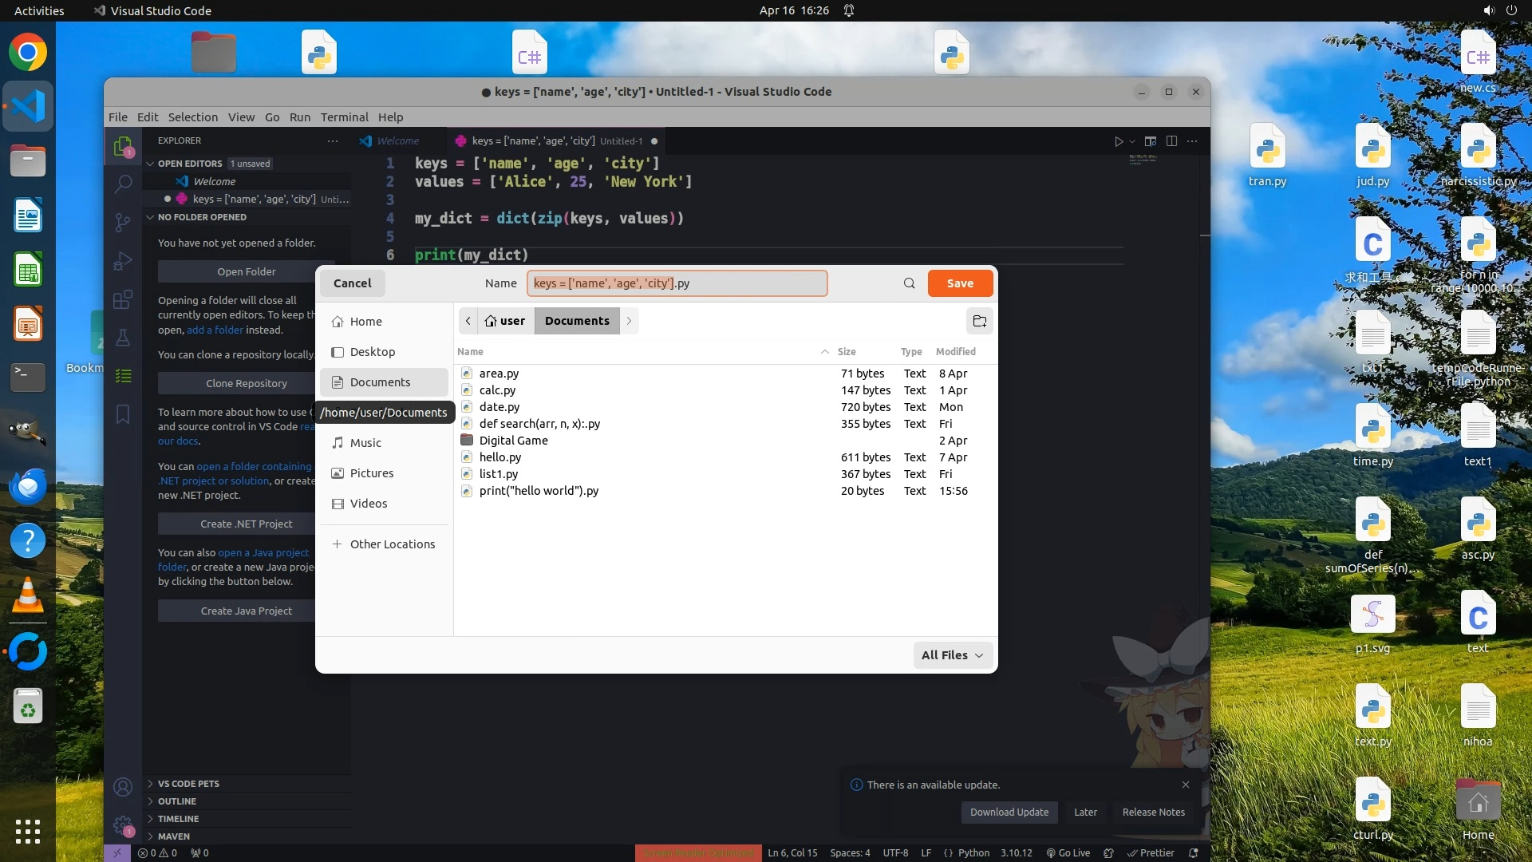Click the search icon in save dialog
This screenshot has height=862, width=1532.
tap(909, 283)
